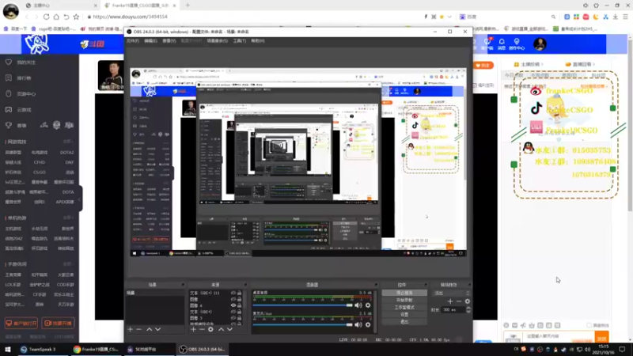Toggle visibility eye of source 图像 3
Screen dimensions: 633x356
(x=233, y=318)
